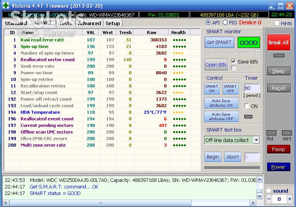The image size is (296, 207).
Task: Open the Setup tab
Action: (x=113, y=23)
